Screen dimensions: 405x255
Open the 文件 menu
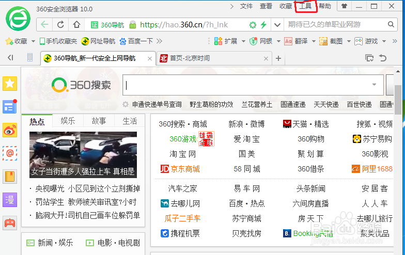[x=246, y=6]
